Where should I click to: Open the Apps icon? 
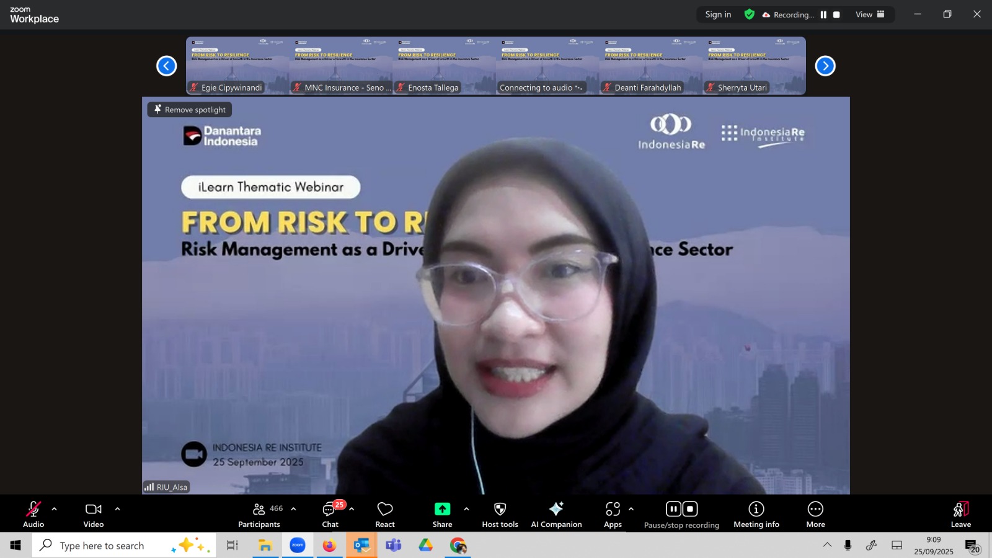pos(613,509)
